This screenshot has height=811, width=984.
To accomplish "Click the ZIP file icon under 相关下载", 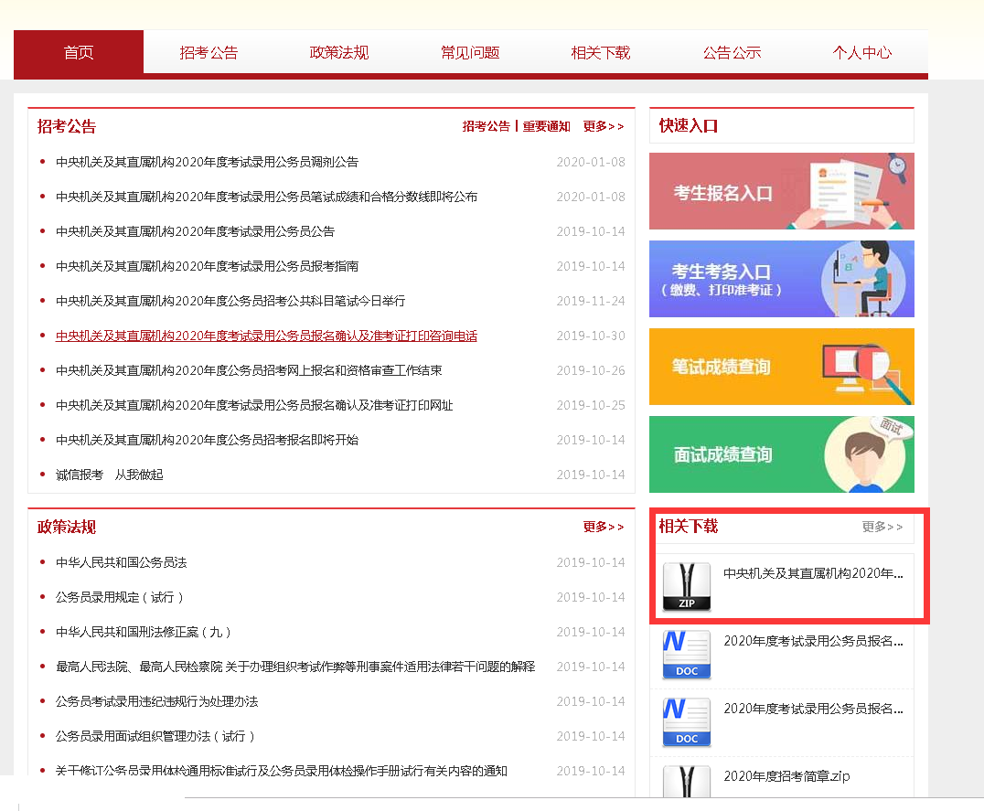I will click(x=686, y=586).
